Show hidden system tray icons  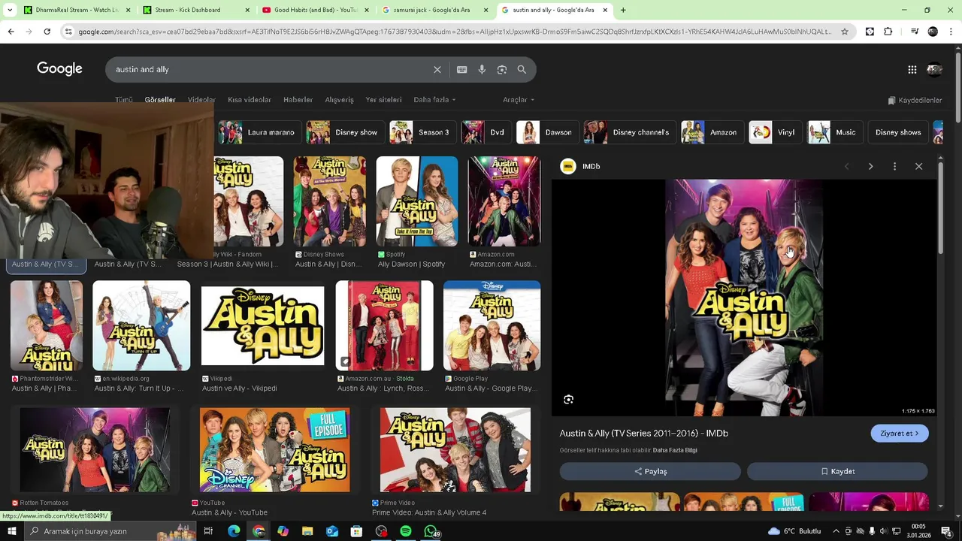(836, 531)
